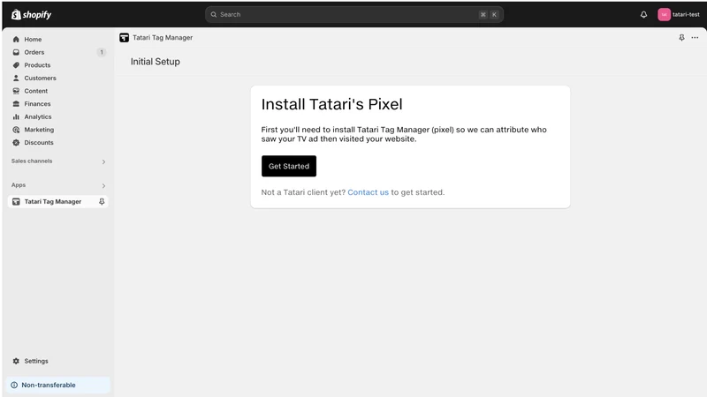Click the tatari-test store name

click(686, 14)
